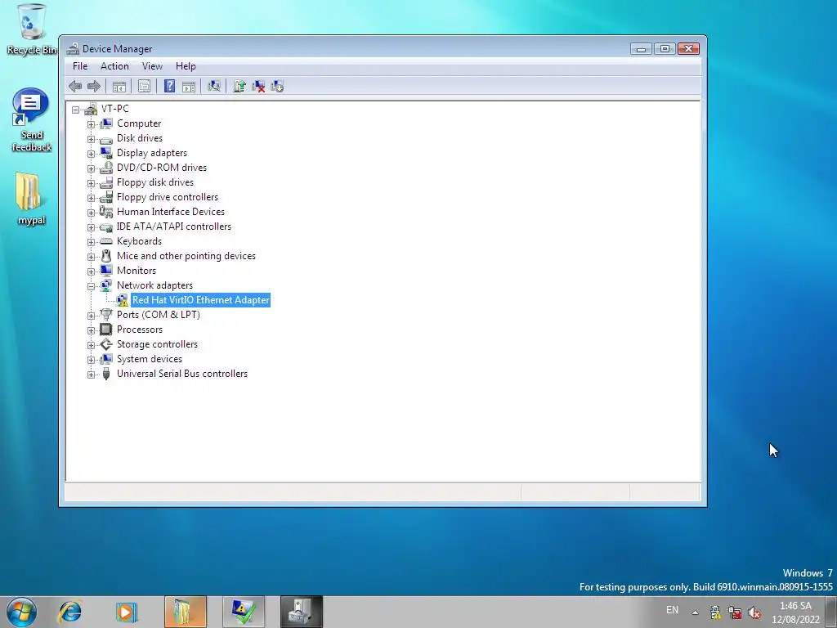The width and height of the screenshot is (837, 628).
Task: Expand the System devices category
Action: [x=92, y=360]
